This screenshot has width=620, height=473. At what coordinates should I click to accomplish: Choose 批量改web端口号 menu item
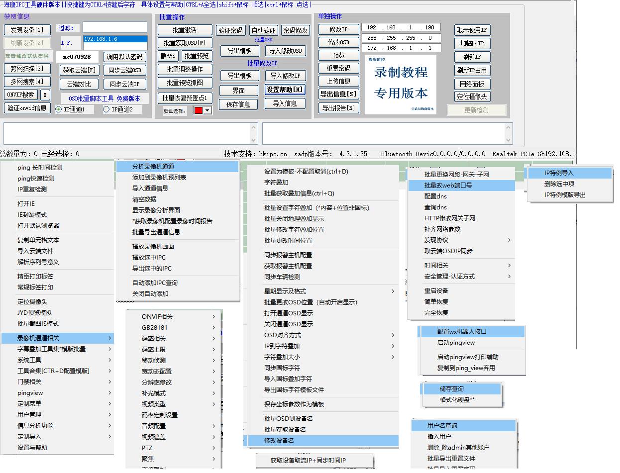point(461,186)
